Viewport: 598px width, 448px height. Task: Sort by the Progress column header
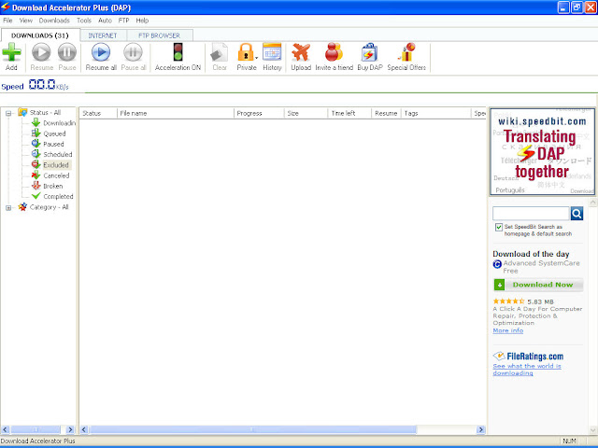pos(259,113)
